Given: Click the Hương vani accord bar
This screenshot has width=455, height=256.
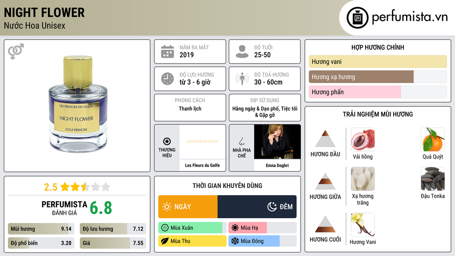Looking at the screenshot, I should pyautogui.click(x=378, y=61).
